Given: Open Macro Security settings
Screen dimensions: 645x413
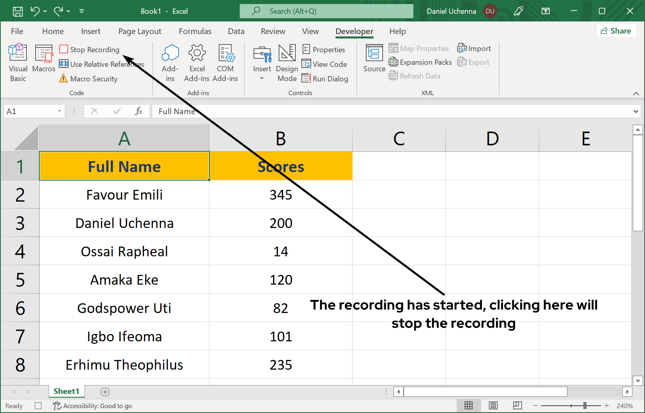Looking at the screenshot, I should (x=89, y=79).
